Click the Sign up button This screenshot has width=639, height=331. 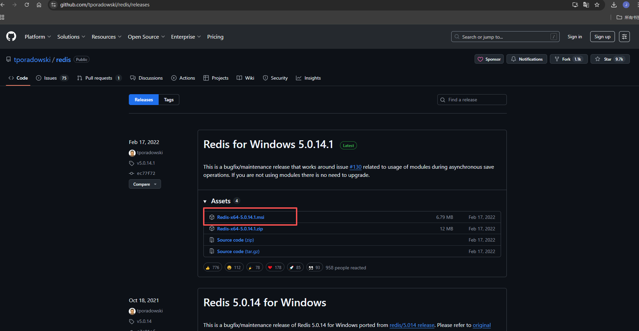click(602, 37)
